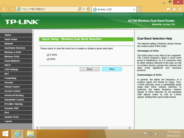The width and height of the screenshot is (184, 138).
Task: Toggle the 5GHz band checkbox
Action: pos(48,59)
